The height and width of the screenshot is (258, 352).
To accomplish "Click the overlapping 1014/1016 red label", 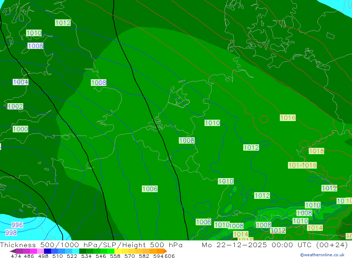I will click(302, 165).
